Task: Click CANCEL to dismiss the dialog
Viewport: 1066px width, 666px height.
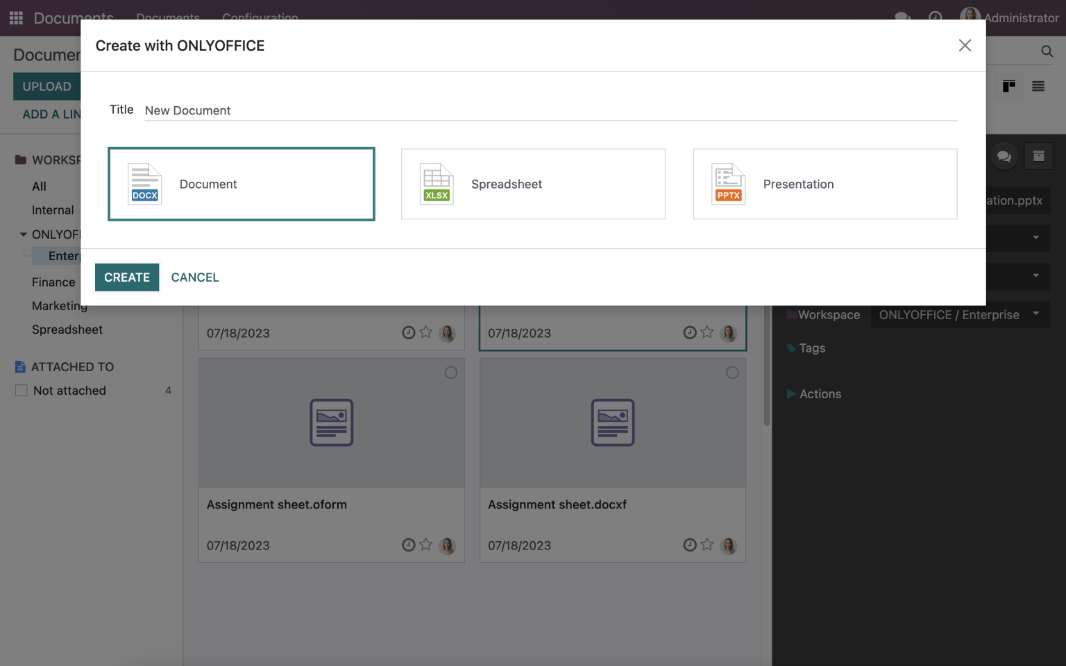Action: 195,277
